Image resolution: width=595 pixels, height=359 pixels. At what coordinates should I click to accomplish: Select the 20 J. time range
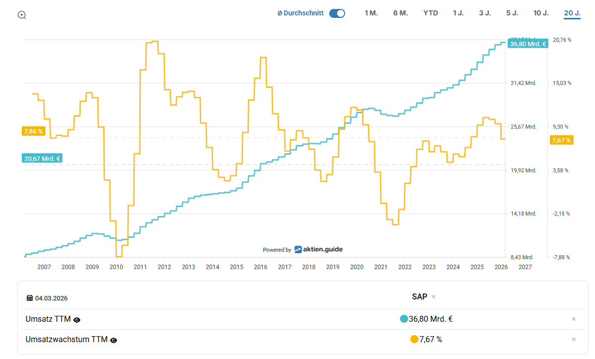pos(572,13)
